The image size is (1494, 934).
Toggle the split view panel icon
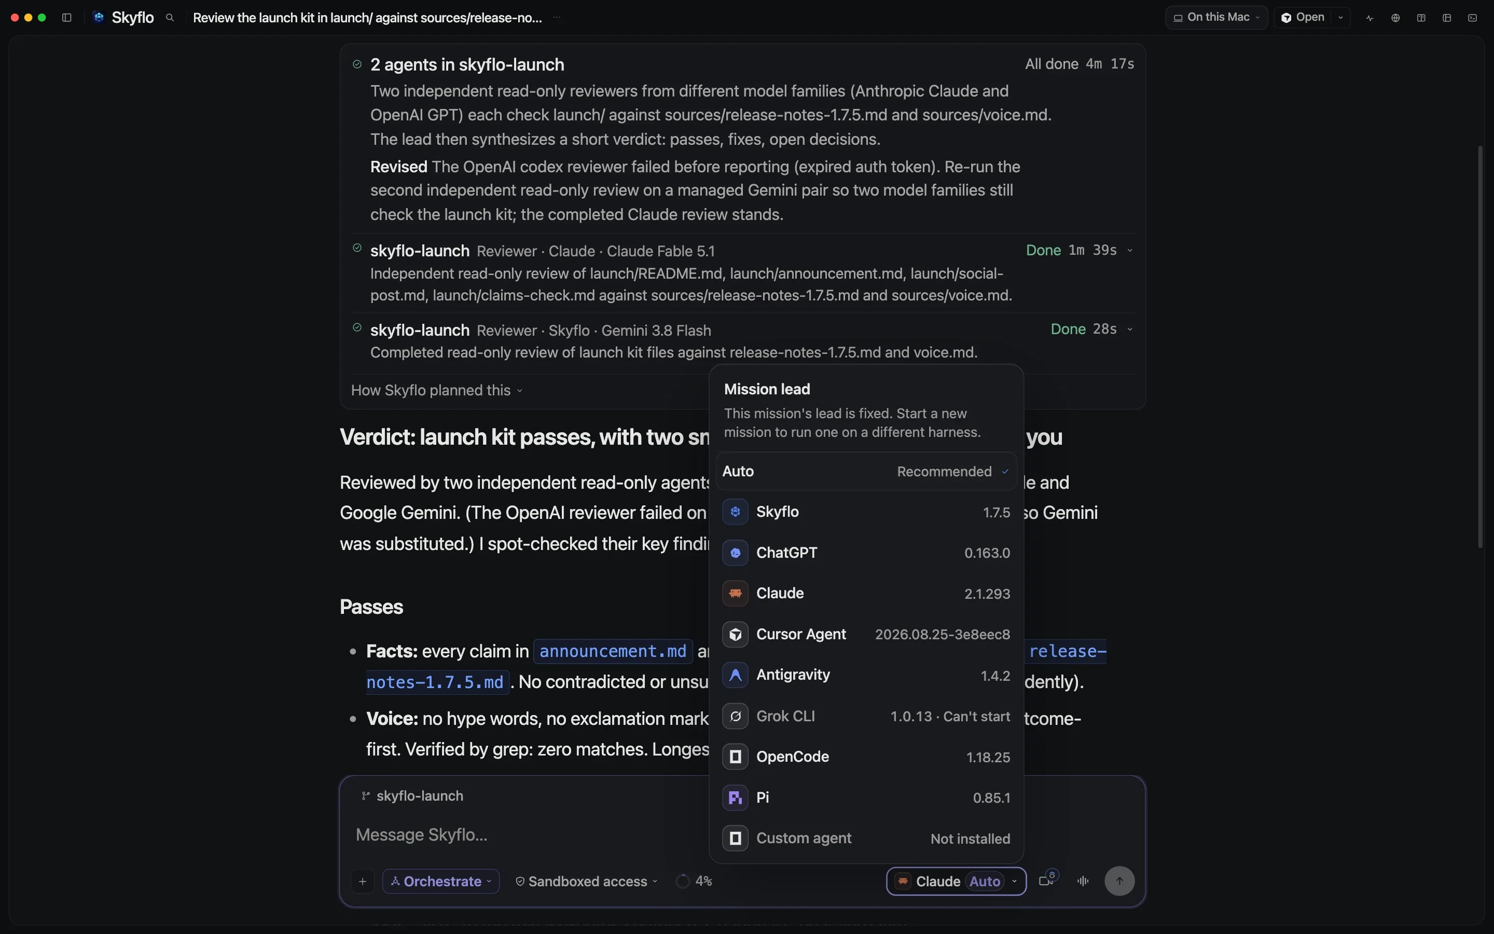coord(1421,18)
